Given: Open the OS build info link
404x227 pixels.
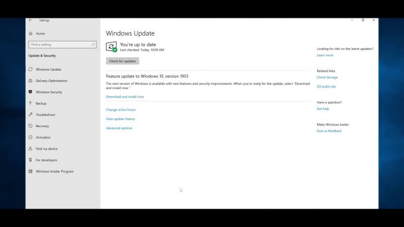Looking at the screenshot, I should click(326, 87).
